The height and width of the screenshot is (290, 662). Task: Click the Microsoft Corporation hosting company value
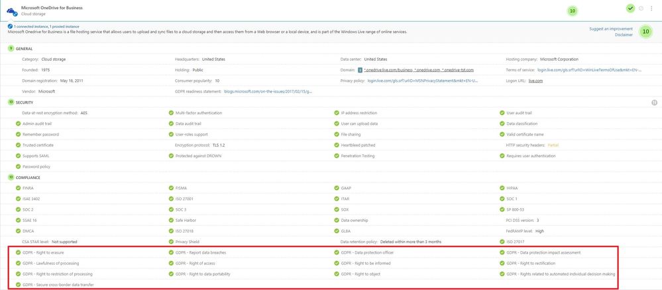559,59
